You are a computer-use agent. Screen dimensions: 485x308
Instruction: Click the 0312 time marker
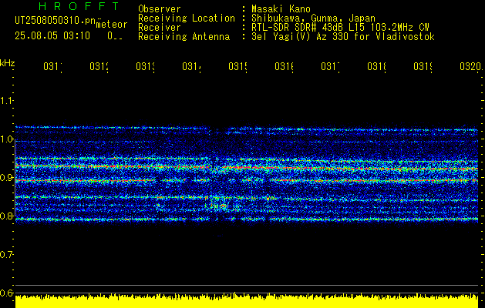99,66
